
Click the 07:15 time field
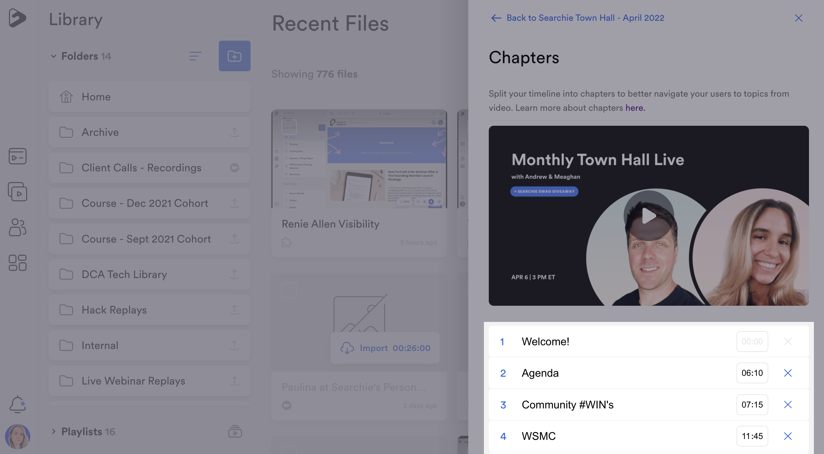[752, 404]
